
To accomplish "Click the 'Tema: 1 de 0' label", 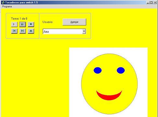I will (19, 19).
